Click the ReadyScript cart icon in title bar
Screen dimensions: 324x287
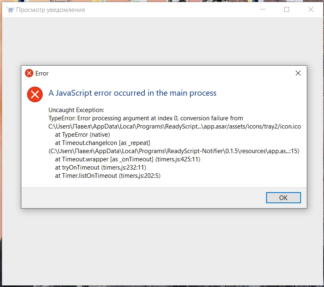point(10,9)
